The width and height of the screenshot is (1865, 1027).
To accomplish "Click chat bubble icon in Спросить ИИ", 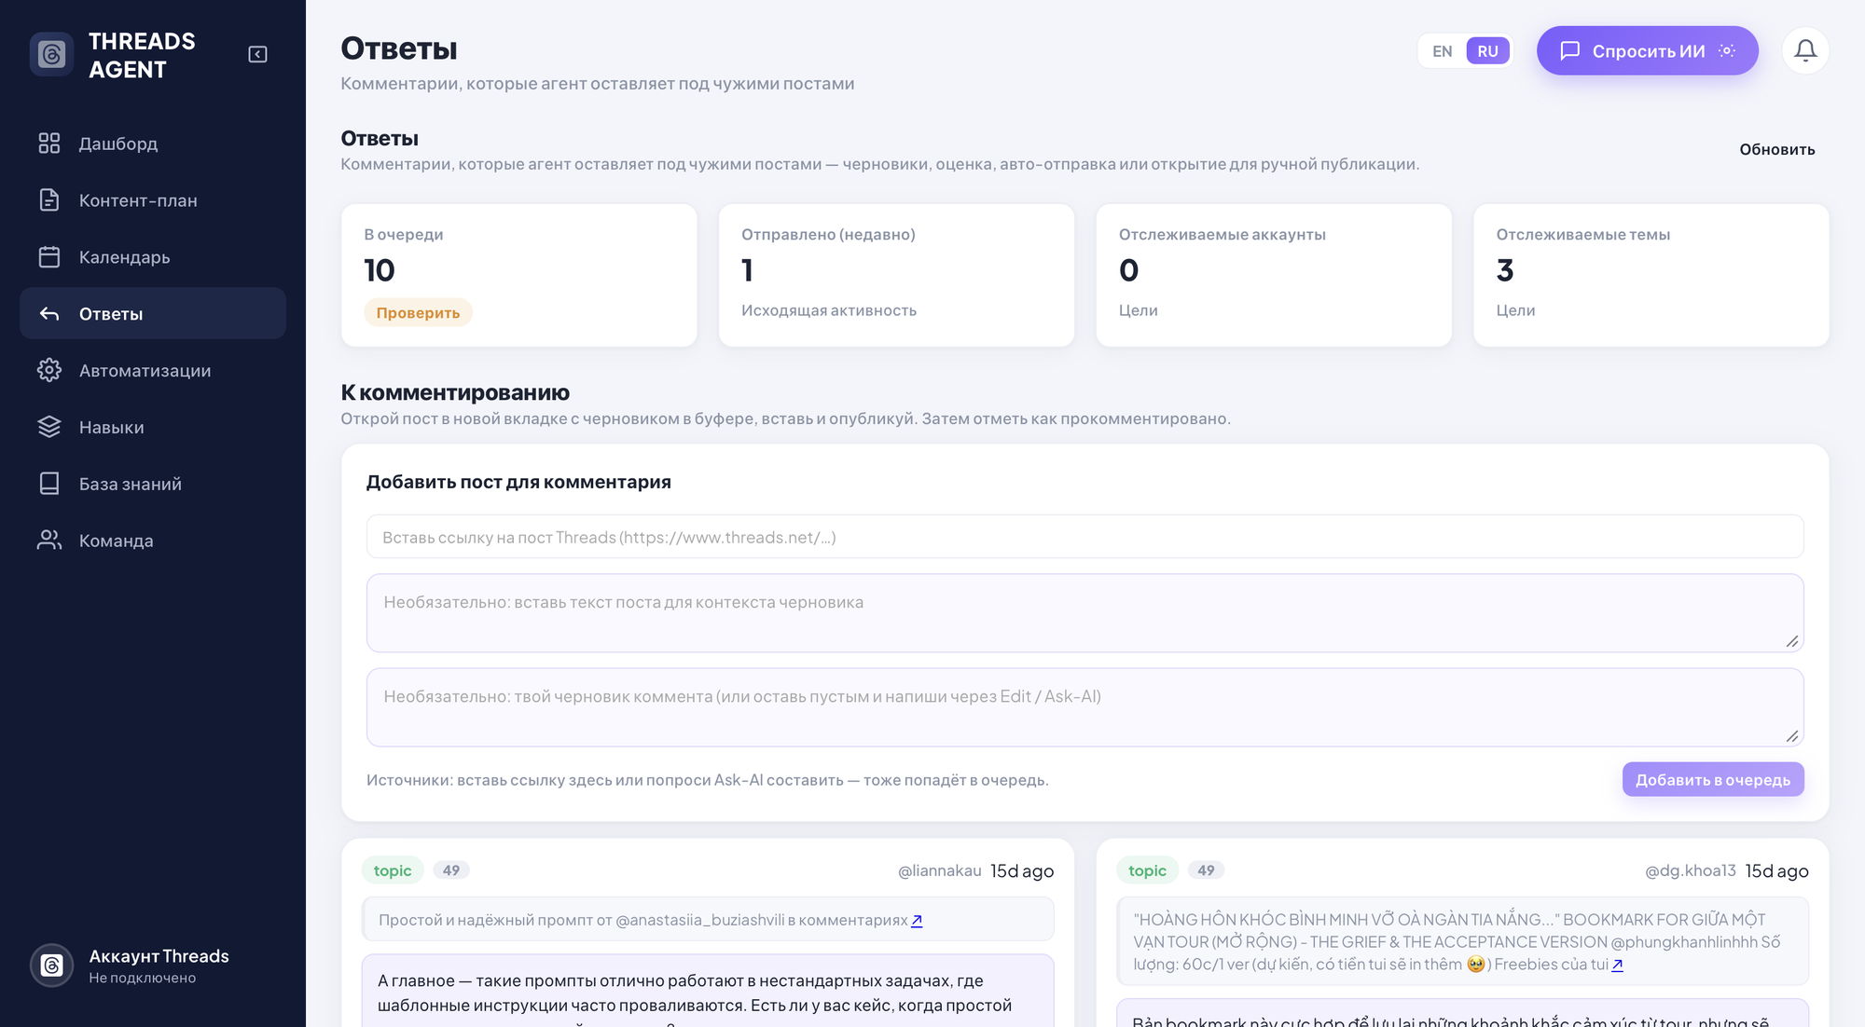I will [x=1570, y=50].
